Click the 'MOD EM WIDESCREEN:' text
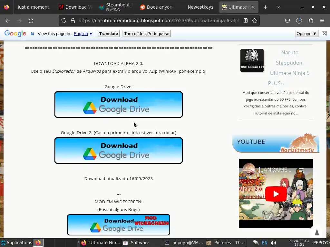Image resolution: width=330 pixels, height=247 pixels. click(x=119, y=202)
